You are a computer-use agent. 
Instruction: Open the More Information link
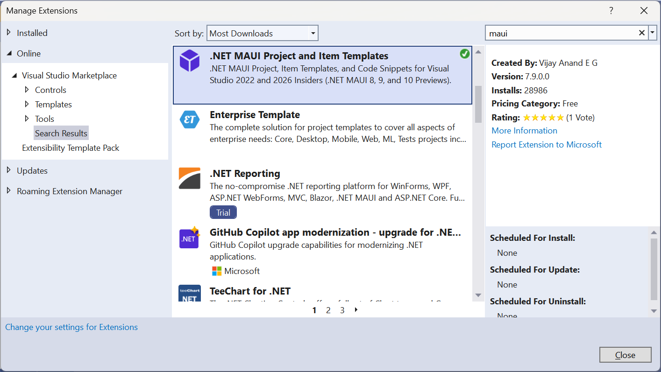click(x=524, y=131)
